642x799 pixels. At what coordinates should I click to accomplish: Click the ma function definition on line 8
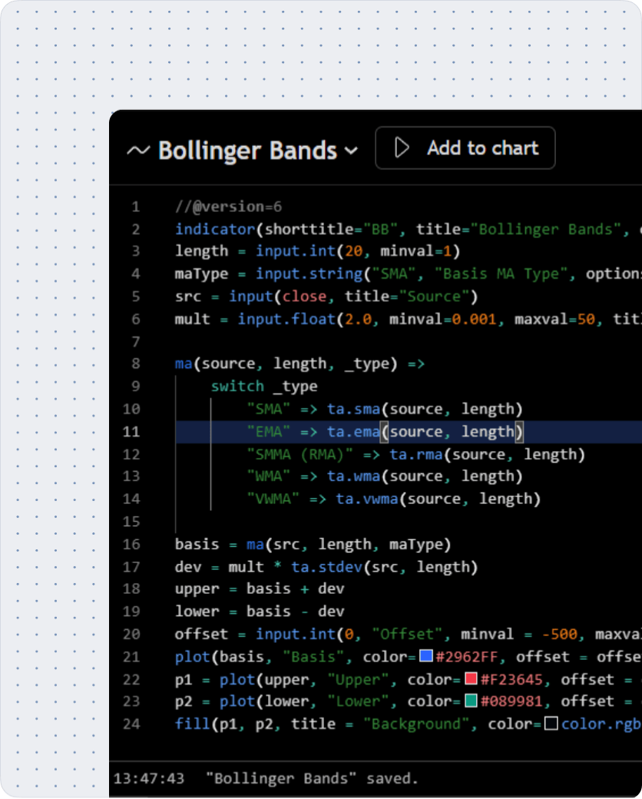click(184, 363)
